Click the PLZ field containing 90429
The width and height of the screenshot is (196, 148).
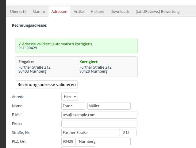pos(68,142)
